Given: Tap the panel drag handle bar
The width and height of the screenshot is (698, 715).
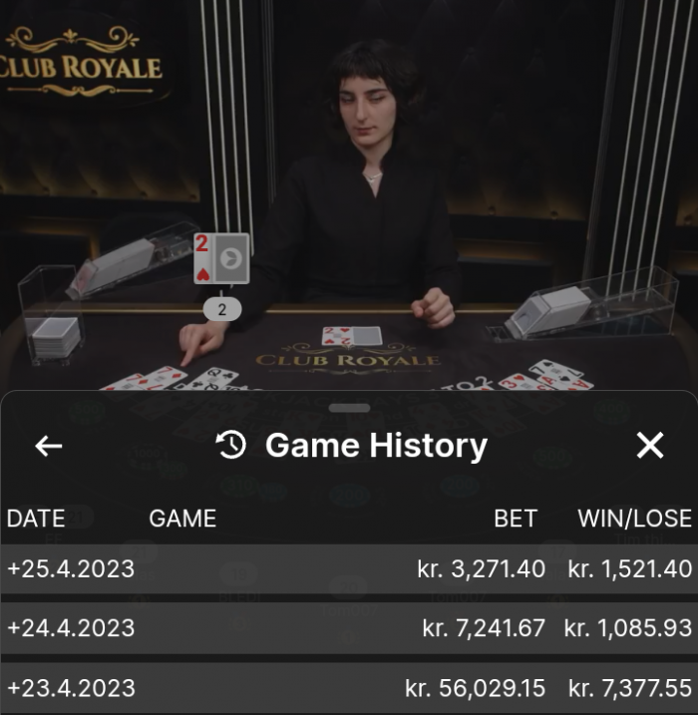Looking at the screenshot, I should click(349, 408).
